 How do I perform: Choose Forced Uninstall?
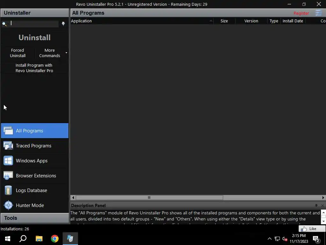(x=18, y=53)
